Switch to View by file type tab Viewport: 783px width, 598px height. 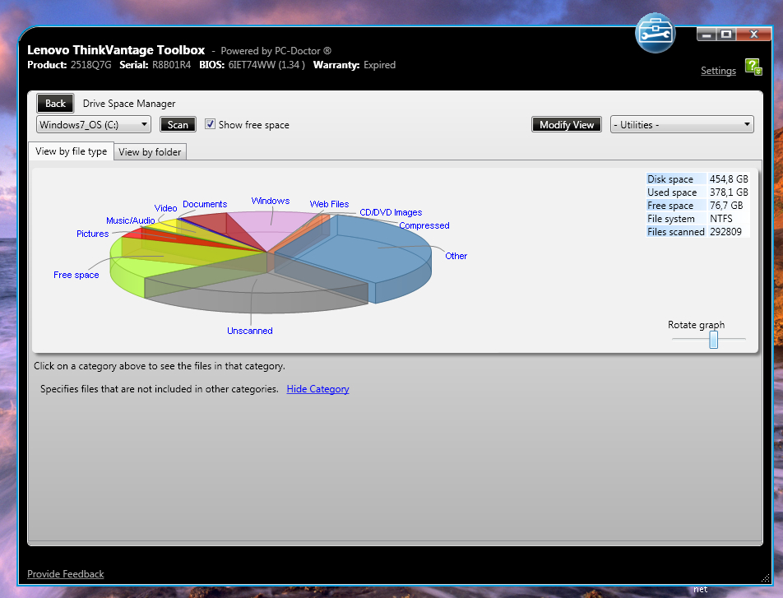(71, 151)
